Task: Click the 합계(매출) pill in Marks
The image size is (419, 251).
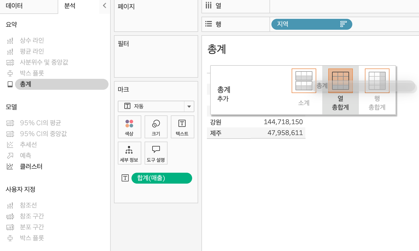Action: tap(162, 178)
